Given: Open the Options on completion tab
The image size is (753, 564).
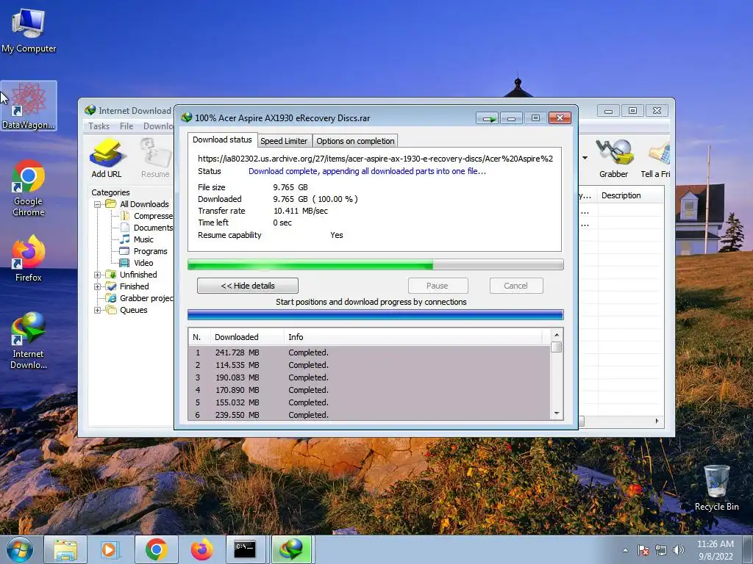Looking at the screenshot, I should (355, 141).
